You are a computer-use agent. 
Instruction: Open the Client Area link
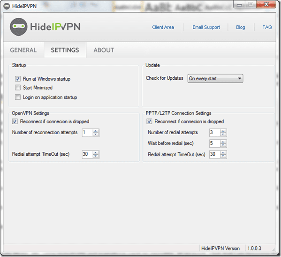163,27
